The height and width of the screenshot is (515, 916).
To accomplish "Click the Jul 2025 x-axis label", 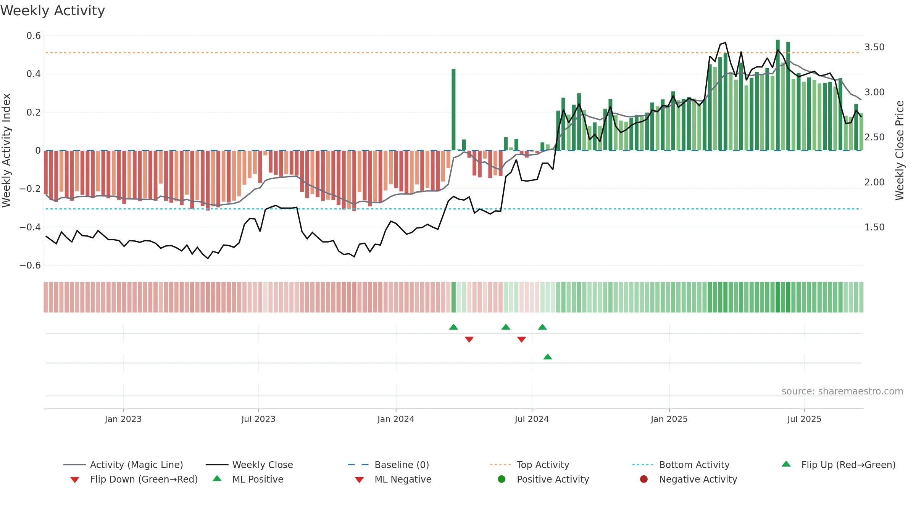I will tap(804, 419).
